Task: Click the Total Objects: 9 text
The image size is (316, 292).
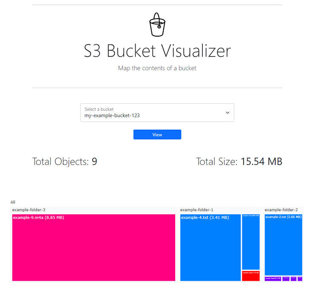Action: point(65,162)
